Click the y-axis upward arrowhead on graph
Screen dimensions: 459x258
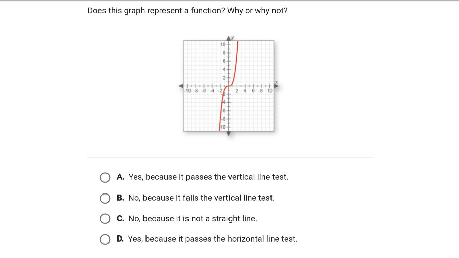229,38
